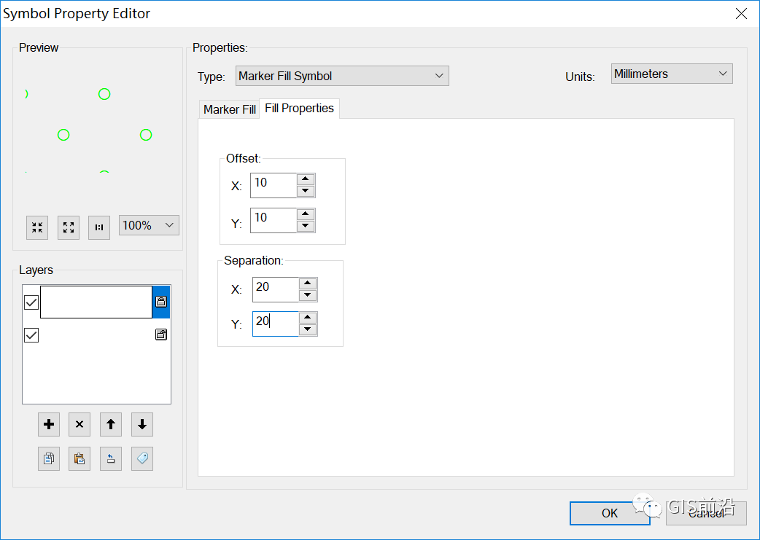The width and height of the screenshot is (760, 540).
Task: Select the first layer's preview in the Layers list
Action: click(96, 302)
